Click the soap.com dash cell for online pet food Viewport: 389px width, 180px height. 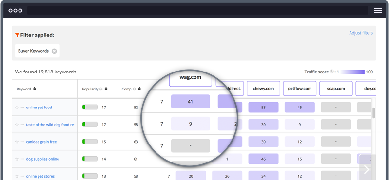(x=336, y=107)
